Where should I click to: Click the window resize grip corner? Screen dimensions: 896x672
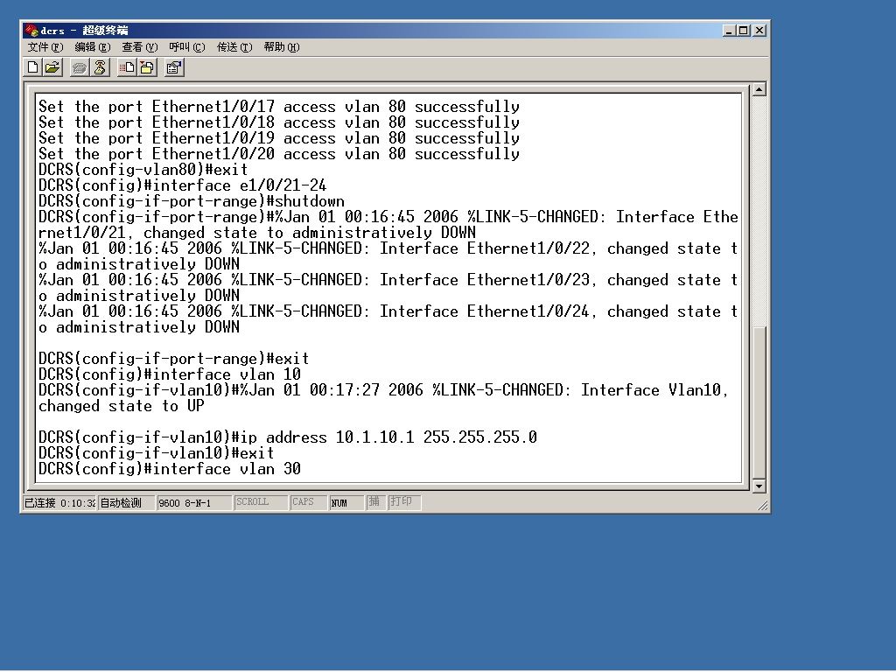[762, 505]
